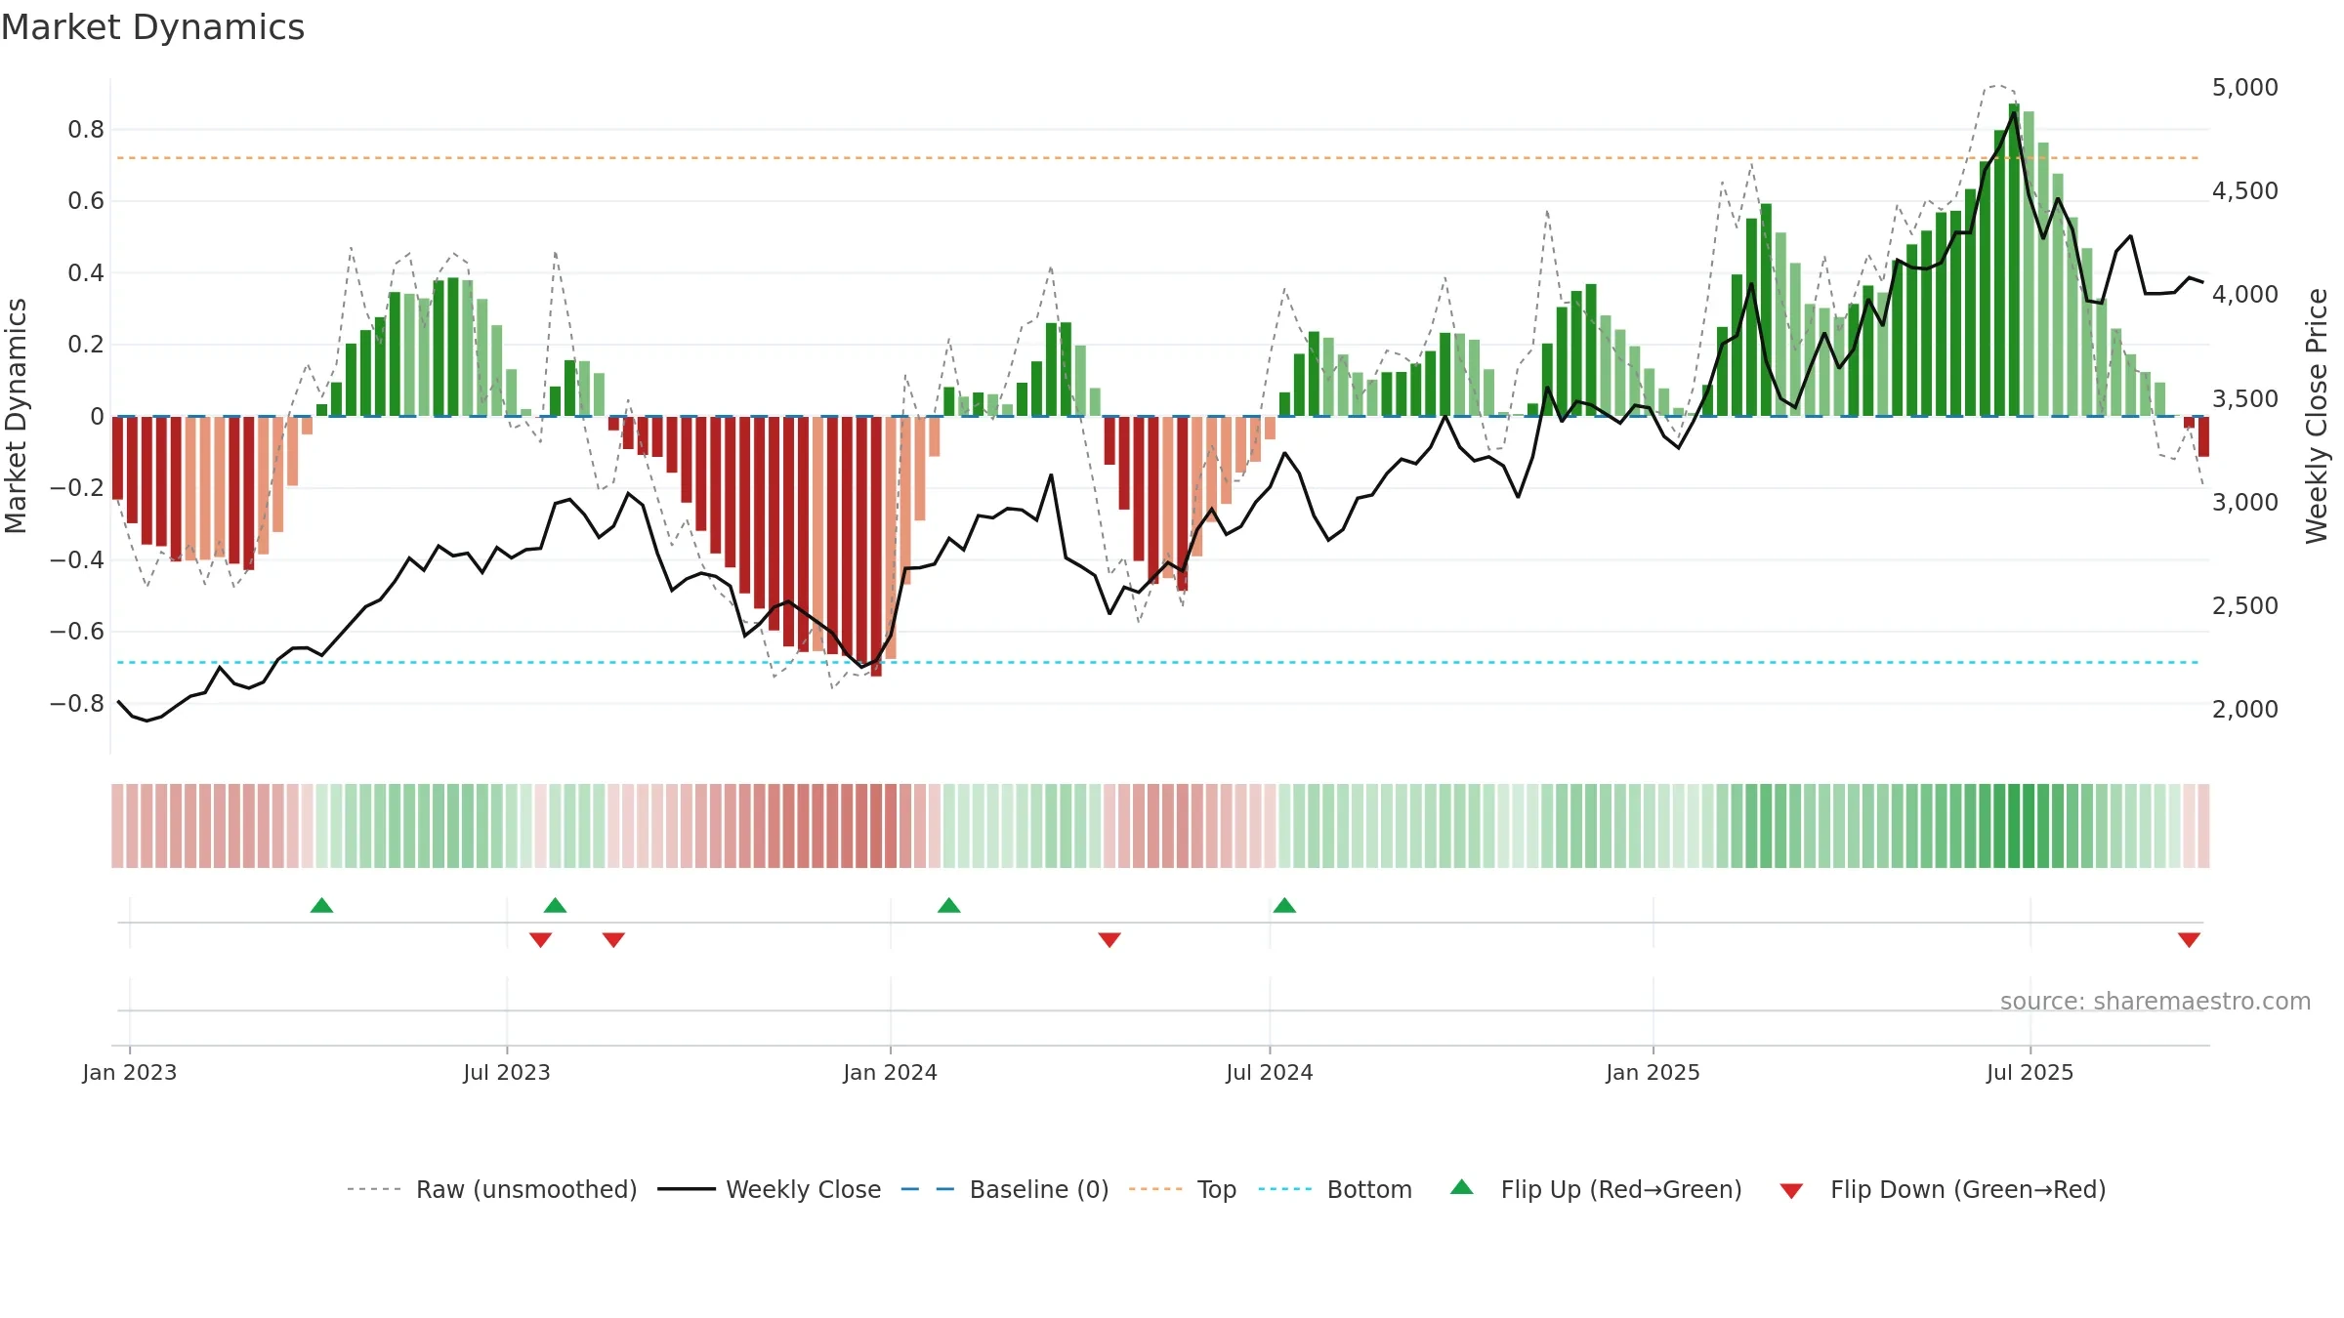Click the Jan 2024 axis label
Image resolution: width=2344 pixels, height=1318 pixels.
[x=891, y=1072]
